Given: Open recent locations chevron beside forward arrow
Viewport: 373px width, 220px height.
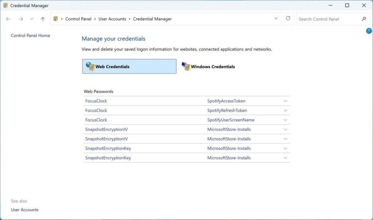Looking at the screenshot, I should pos(32,19).
